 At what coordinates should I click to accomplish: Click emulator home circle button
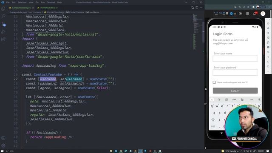[268, 62]
